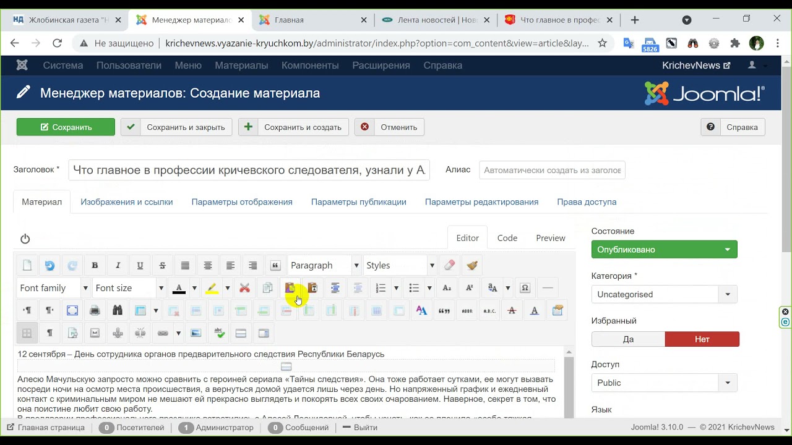
Task: Click the Отменить button
Action: [x=389, y=127]
